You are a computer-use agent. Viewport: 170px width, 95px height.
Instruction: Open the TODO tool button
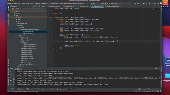point(13,89)
